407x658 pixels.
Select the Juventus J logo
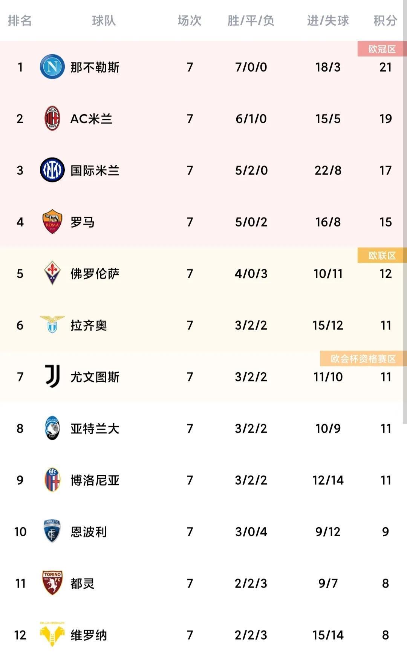[x=52, y=376]
